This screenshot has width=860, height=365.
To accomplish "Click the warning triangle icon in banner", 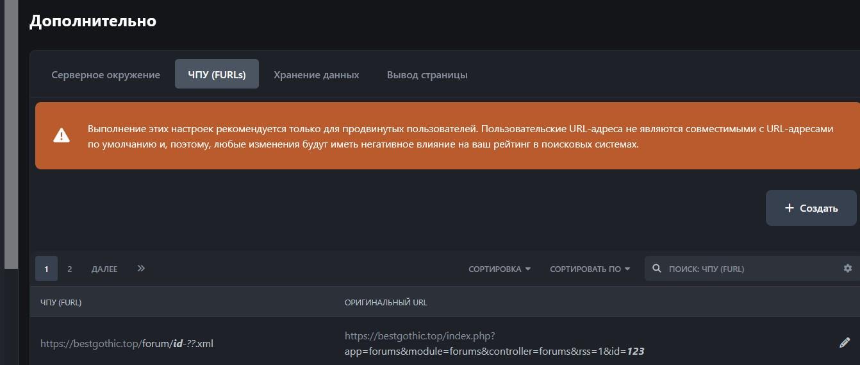I will (x=62, y=135).
